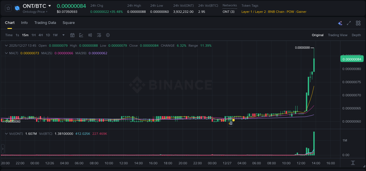Switch to the Trading Data tab
Viewport: 366px width, 171px height.
(x=45, y=23)
